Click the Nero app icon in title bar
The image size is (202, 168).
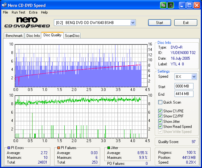(4, 5)
